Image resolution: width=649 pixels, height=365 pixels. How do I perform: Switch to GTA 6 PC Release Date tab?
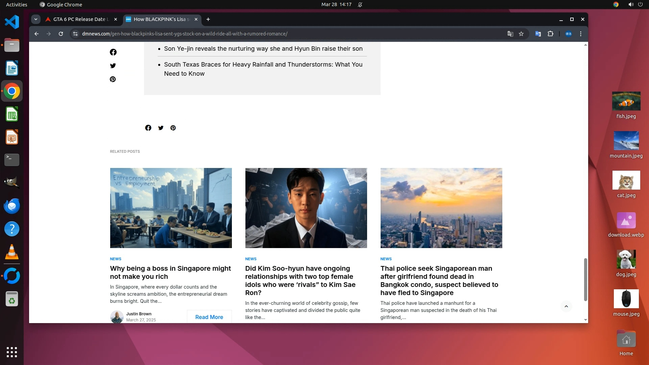pos(81,19)
